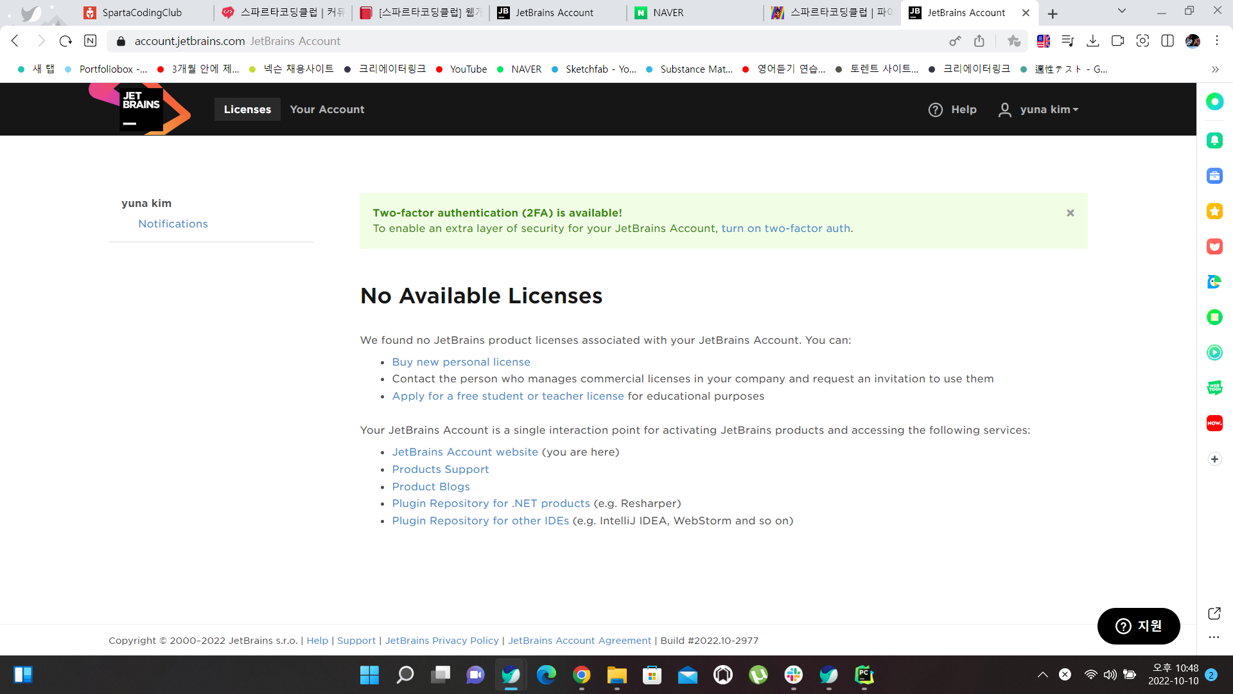Switch to the SpartaCodingClub browser tab

click(x=144, y=13)
